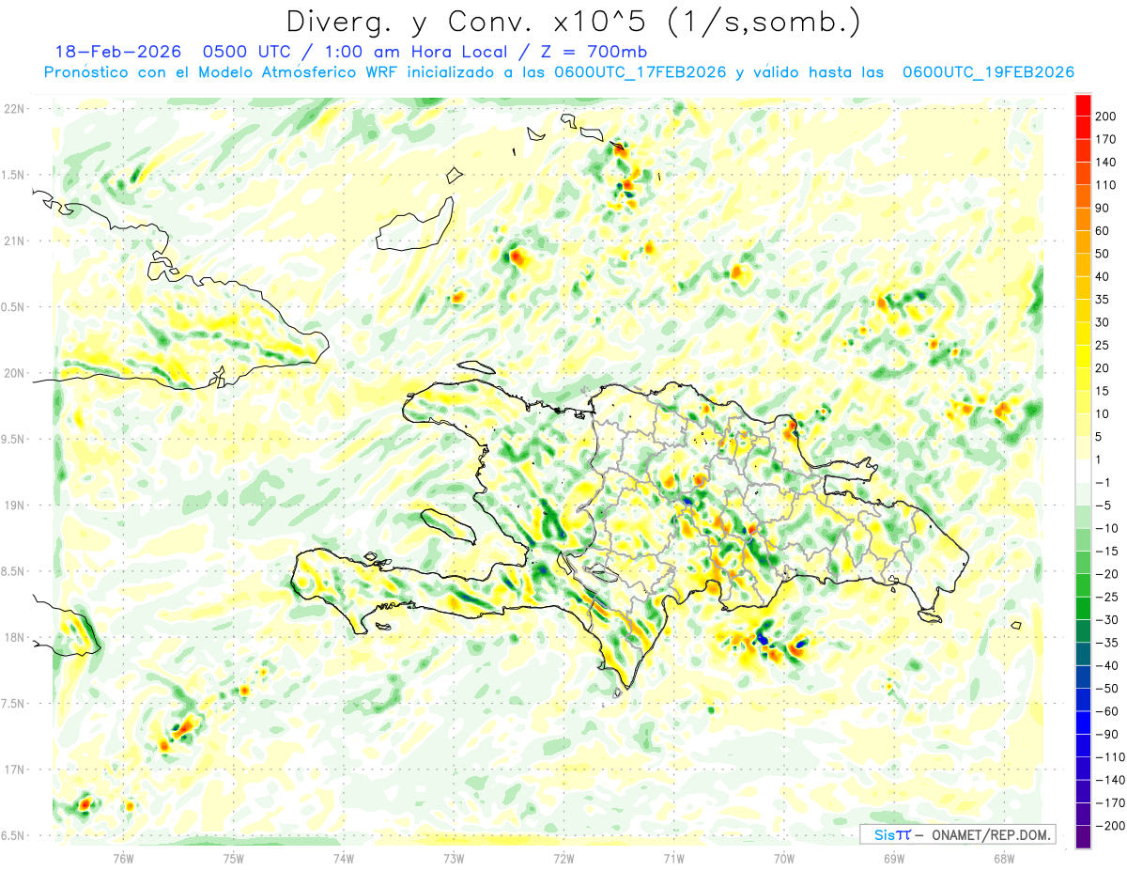Click the '0600UTC_19FEB2026' valid-until time
The width and height of the screenshot is (1127, 871).
click(988, 72)
